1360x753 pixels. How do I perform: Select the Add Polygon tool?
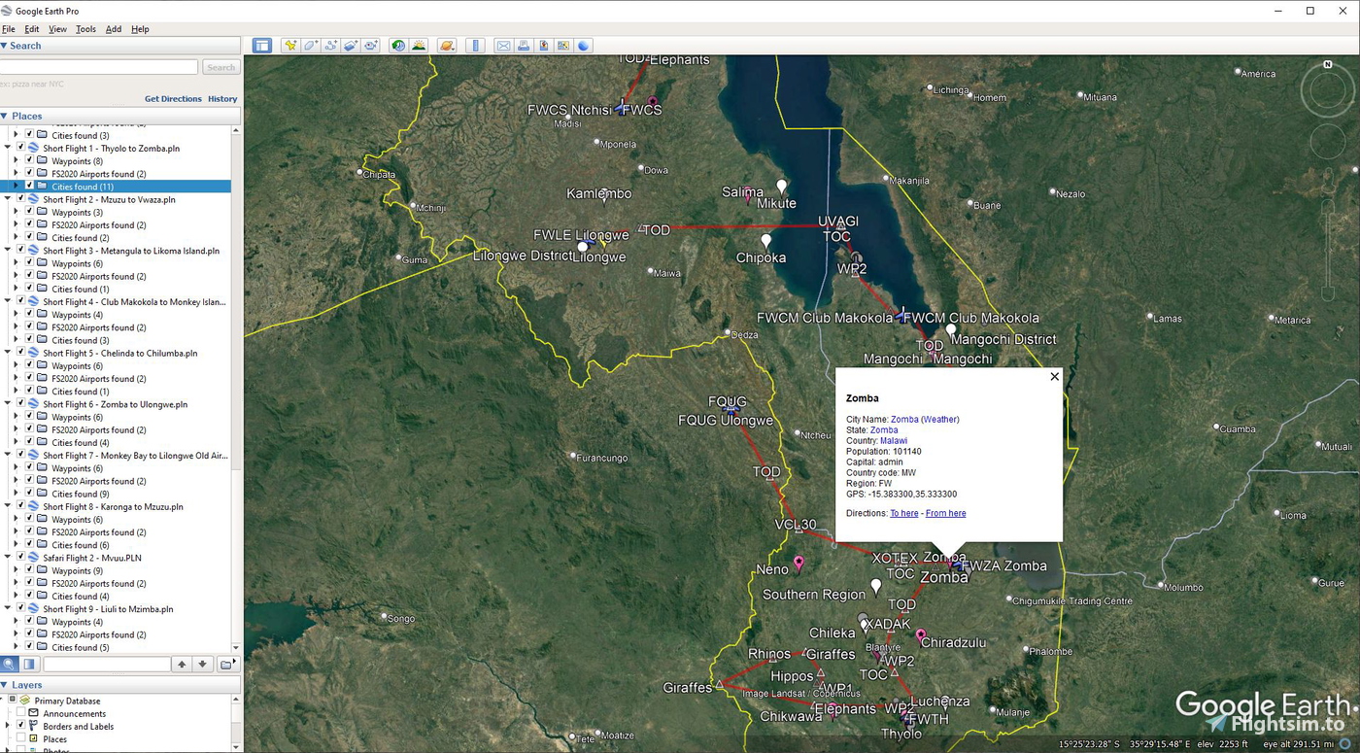[x=310, y=46]
